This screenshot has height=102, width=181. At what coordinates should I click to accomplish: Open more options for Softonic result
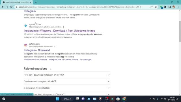point(55,46)
